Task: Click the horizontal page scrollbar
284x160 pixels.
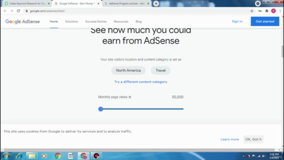Action: click(x=139, y=150)
